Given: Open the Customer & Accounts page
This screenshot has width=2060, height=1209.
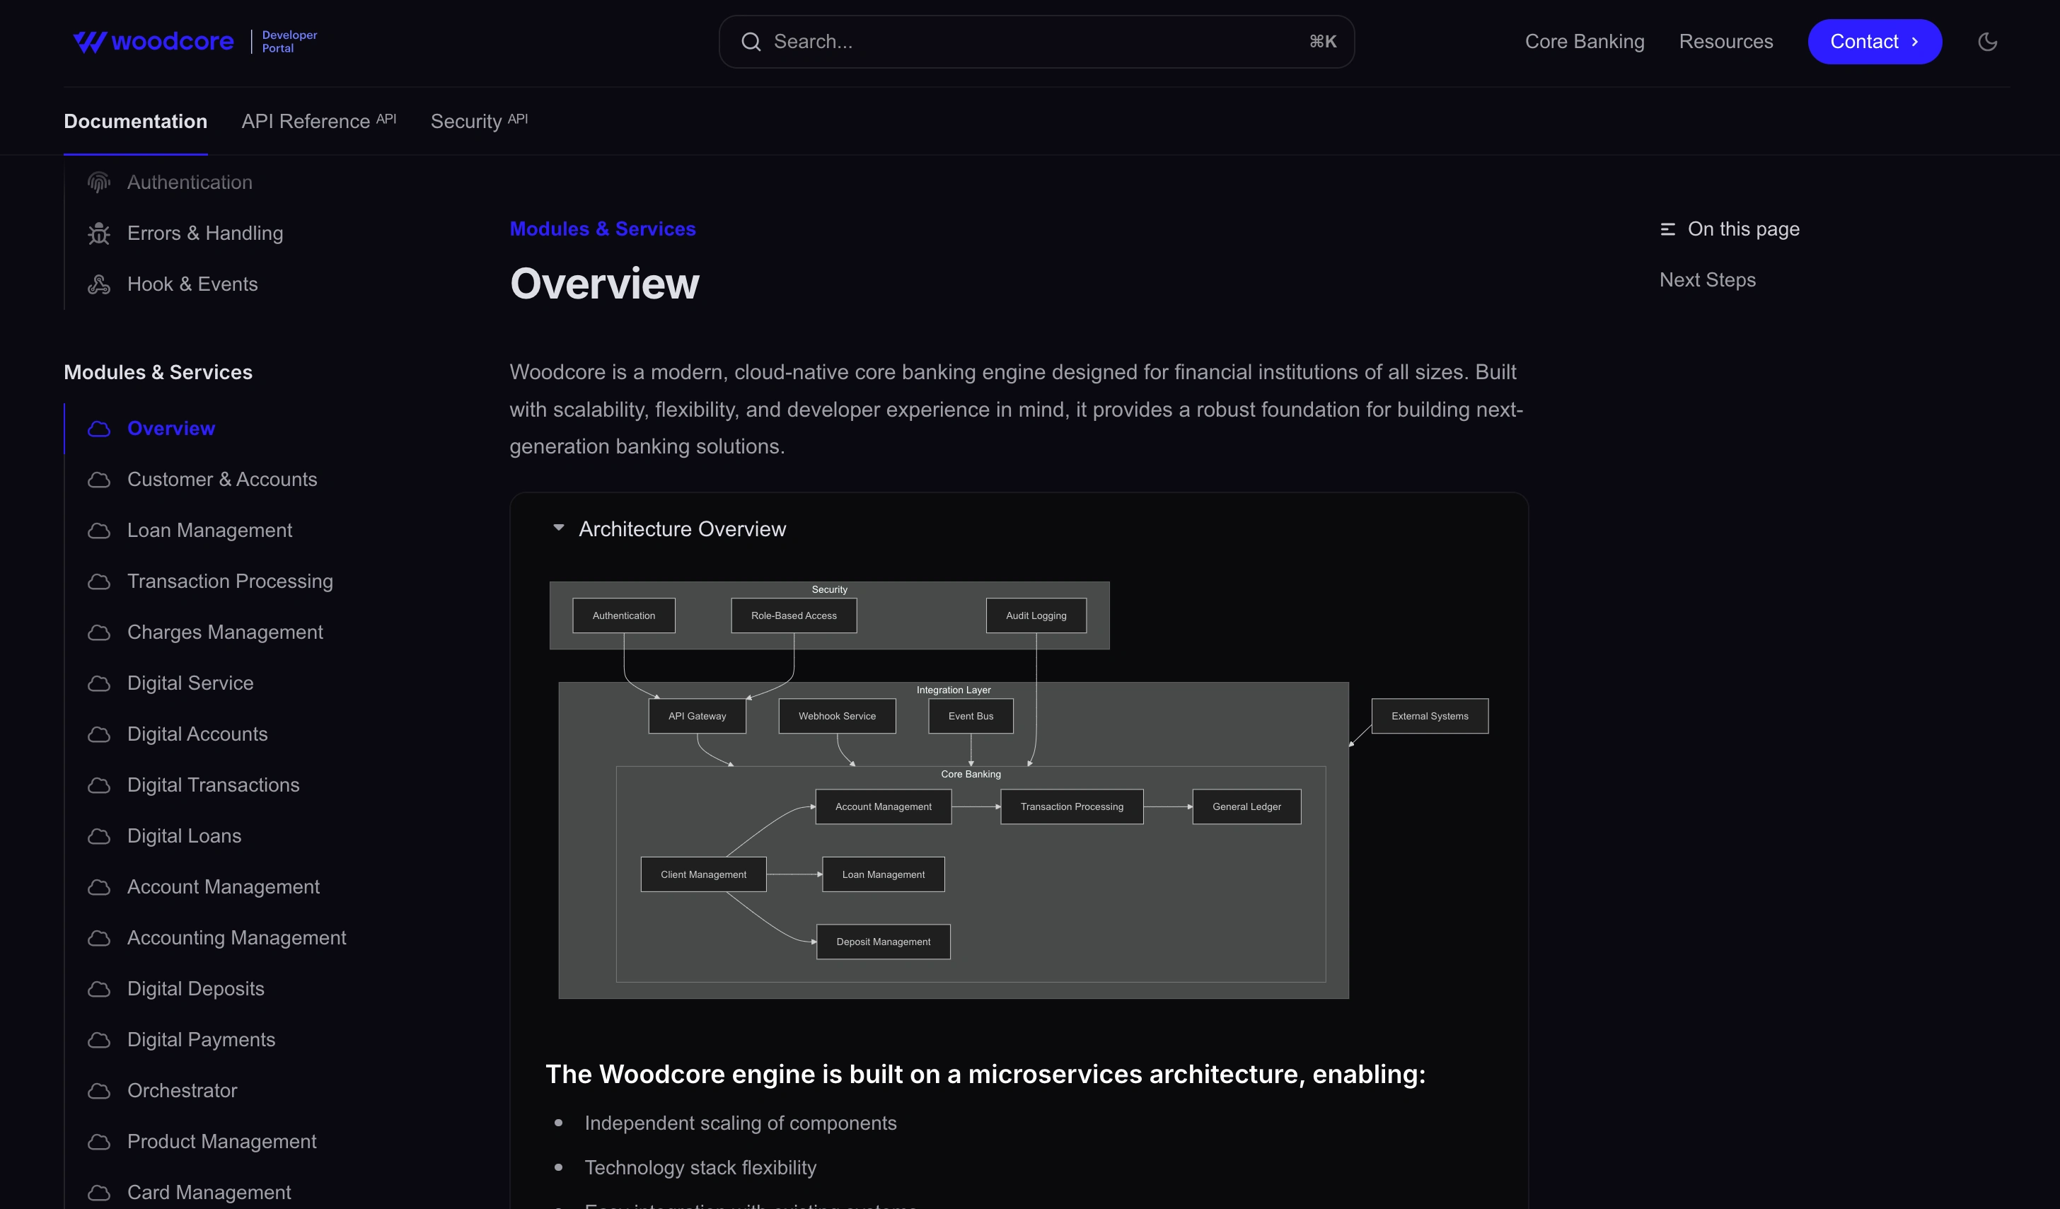Looking at the screenshot, I should pos(221,480).
